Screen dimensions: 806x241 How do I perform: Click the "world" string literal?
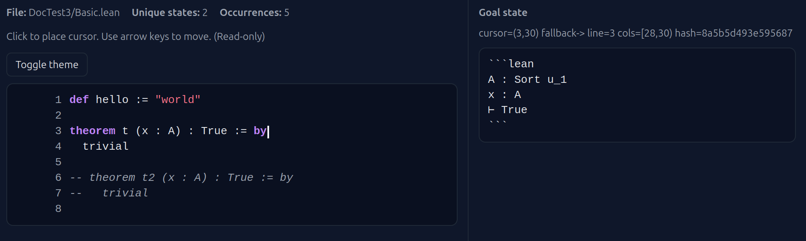(x=178, y=100)
